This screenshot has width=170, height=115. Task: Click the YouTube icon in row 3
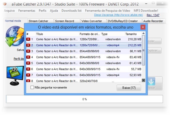28,51
